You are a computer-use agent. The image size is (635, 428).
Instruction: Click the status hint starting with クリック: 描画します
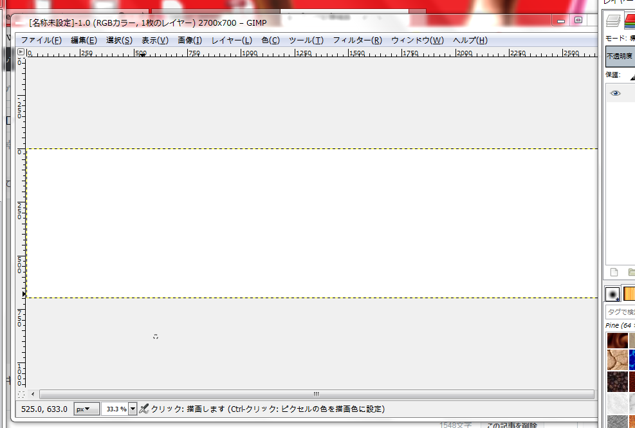tap(268, 409)
